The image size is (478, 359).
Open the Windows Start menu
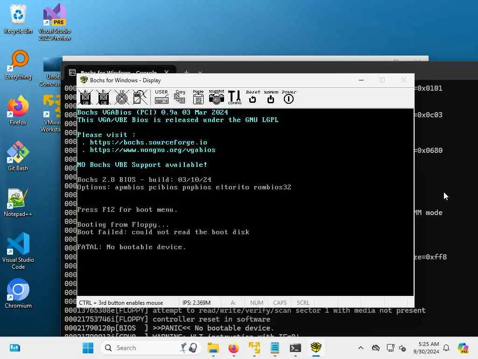click(88, 348)
